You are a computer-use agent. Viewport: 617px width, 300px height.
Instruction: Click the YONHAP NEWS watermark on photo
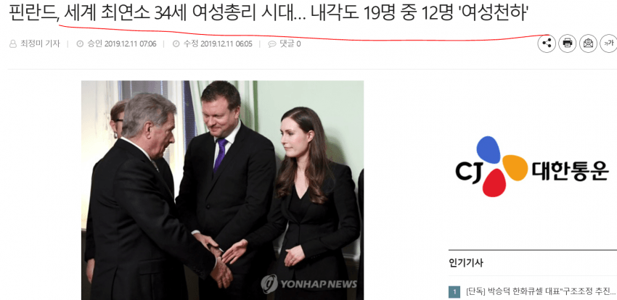309,284
